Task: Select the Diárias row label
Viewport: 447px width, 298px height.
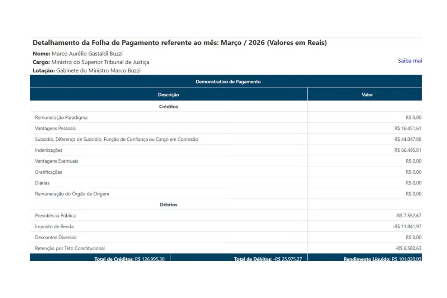Action: click(x=42, y=183)
